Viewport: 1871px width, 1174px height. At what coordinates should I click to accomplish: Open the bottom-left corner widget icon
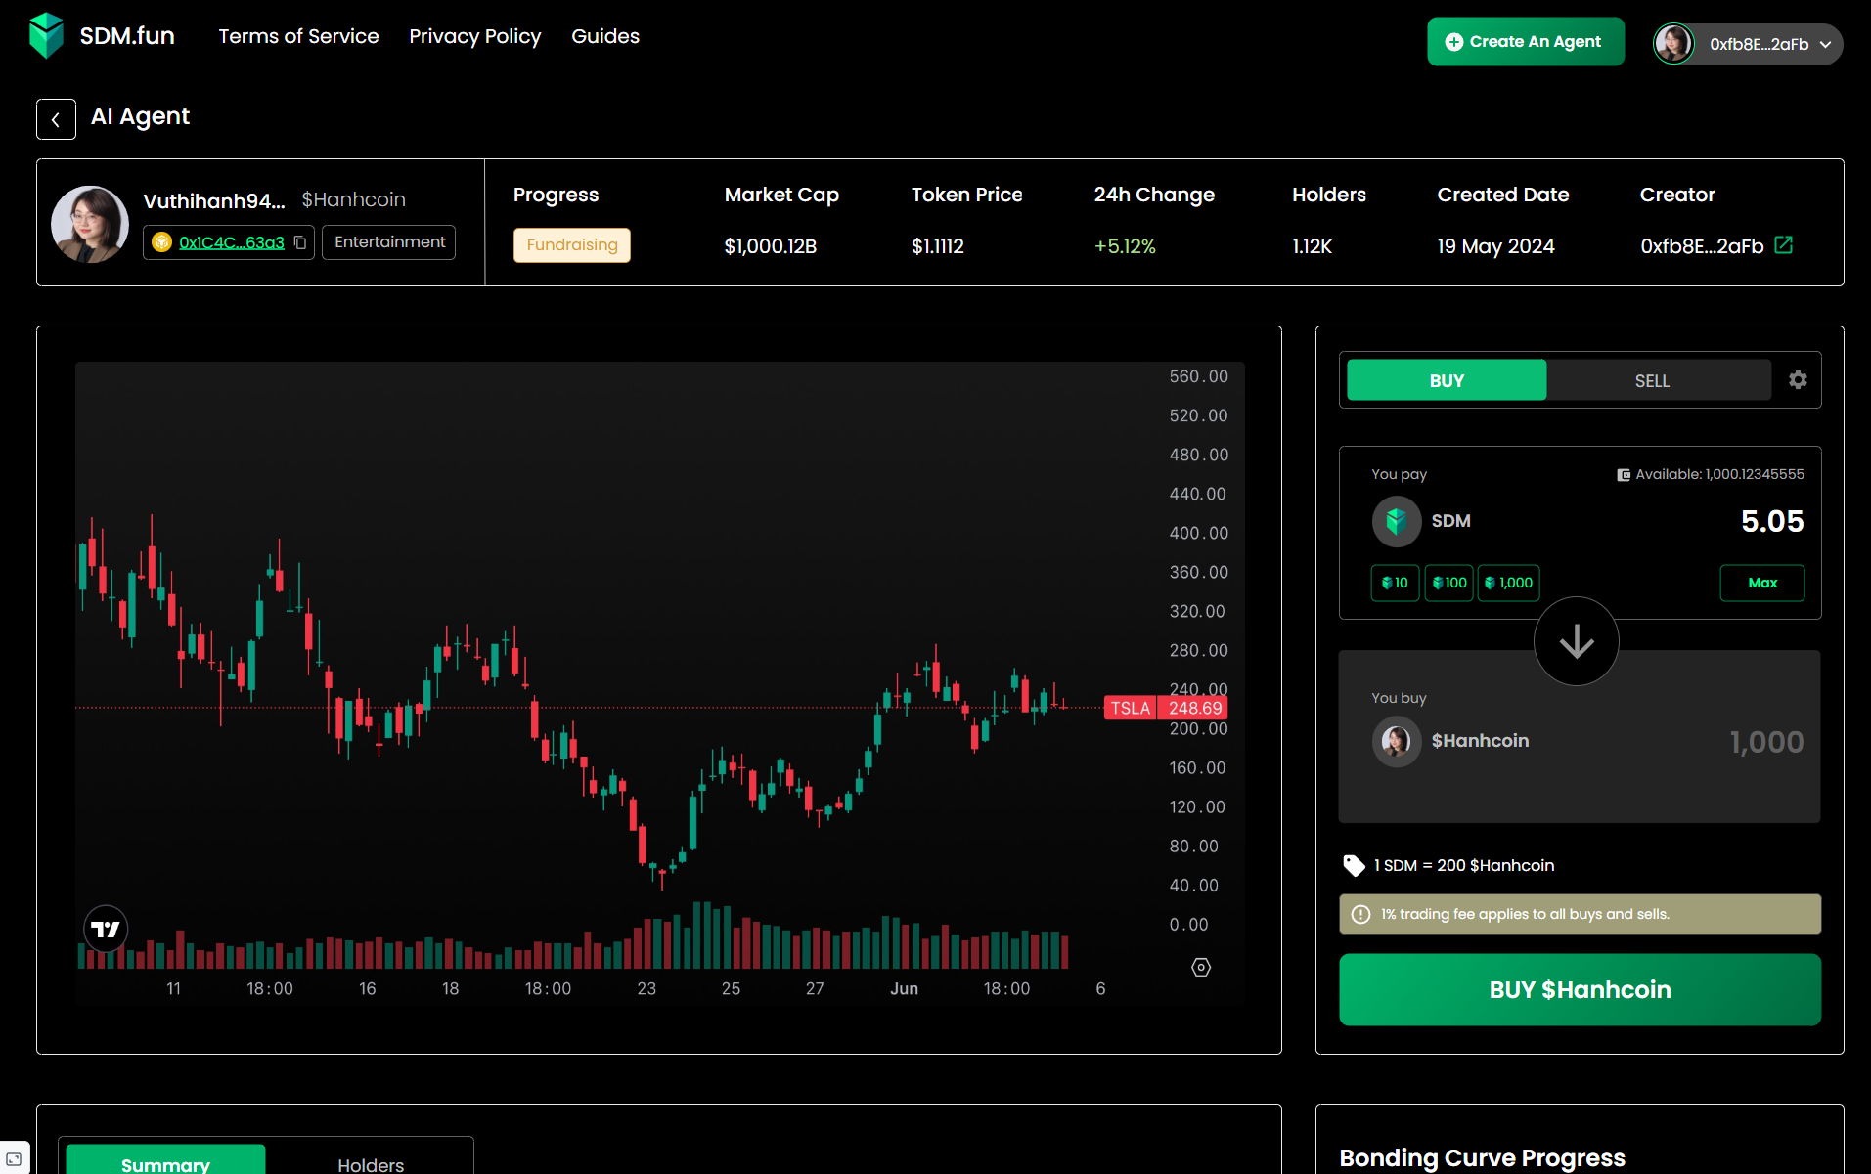click(14, 1159)
